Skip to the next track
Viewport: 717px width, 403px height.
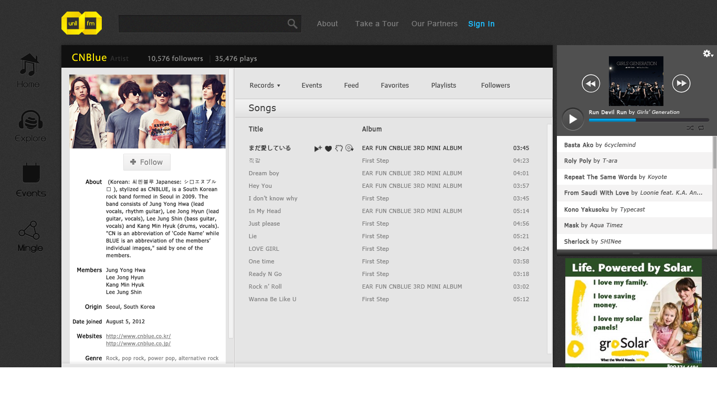[681, 83]
